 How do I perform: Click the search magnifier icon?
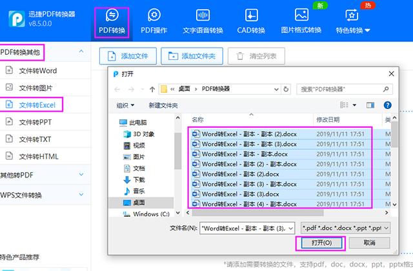386,89
